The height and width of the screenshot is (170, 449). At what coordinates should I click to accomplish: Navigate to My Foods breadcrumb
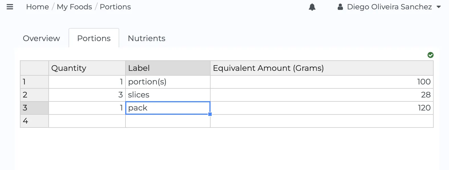[75, 7]
